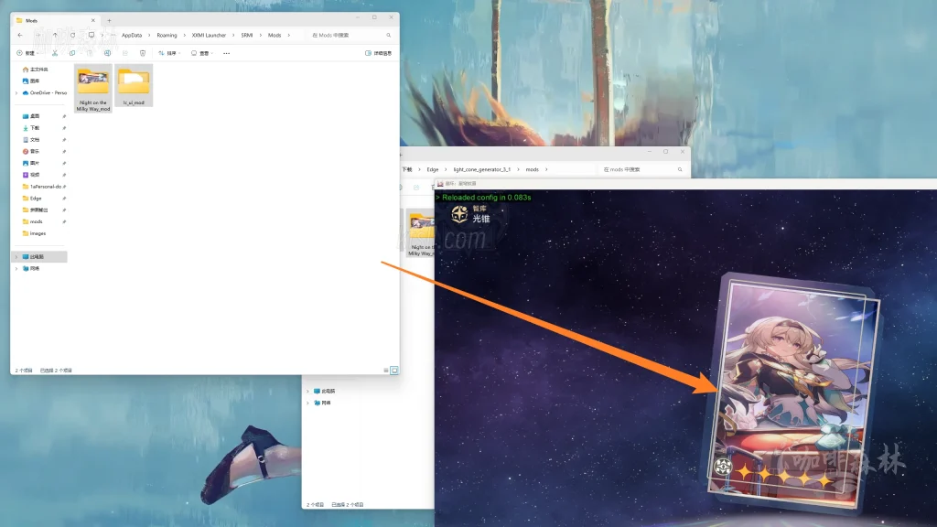The height and width of the screenshot is (527, 937).
Task: Navigate back in the Mods window
Action: coord(20,35)
